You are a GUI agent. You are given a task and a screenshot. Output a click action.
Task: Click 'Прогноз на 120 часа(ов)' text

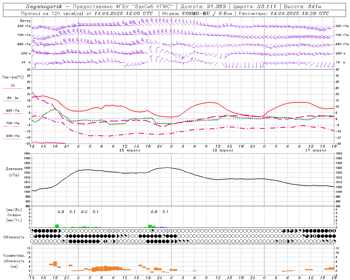tap(52, 13)
